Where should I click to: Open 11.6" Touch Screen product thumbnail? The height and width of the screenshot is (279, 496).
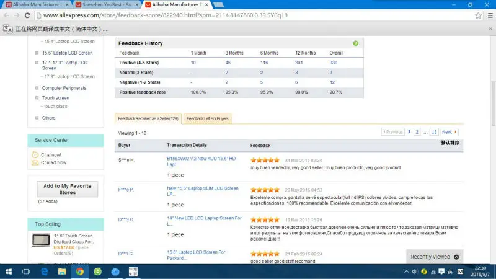click(41, 240)
